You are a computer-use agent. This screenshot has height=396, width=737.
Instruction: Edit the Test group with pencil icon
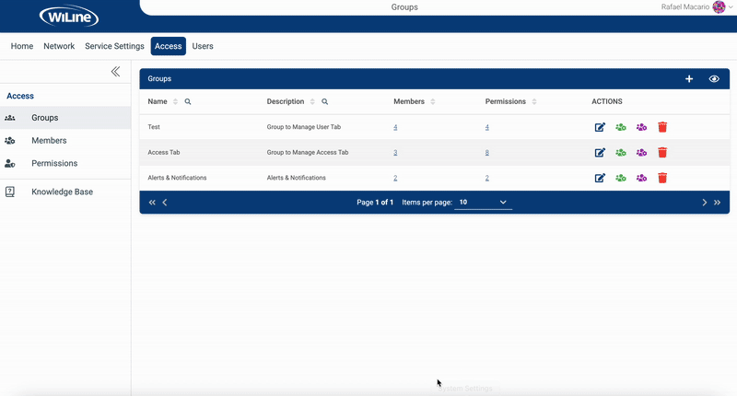(600, 127)
